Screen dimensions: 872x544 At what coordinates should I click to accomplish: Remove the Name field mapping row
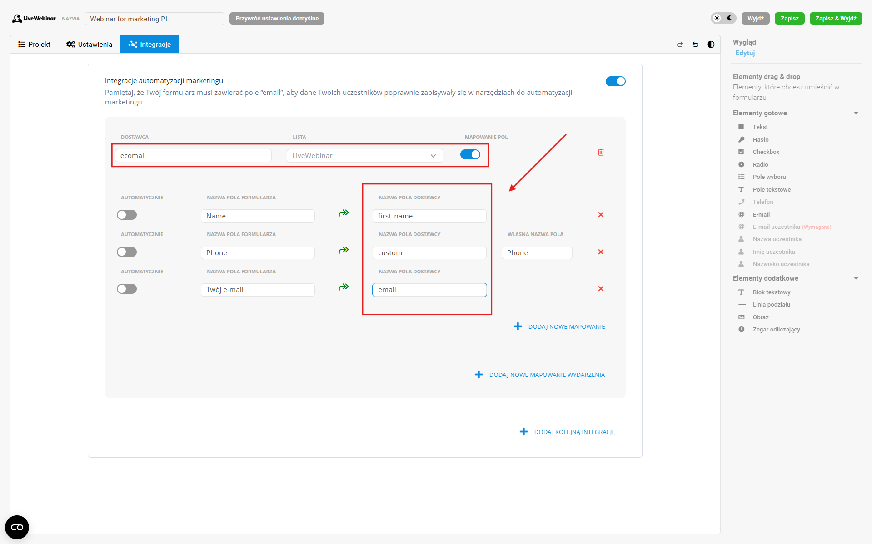[601, 215]
